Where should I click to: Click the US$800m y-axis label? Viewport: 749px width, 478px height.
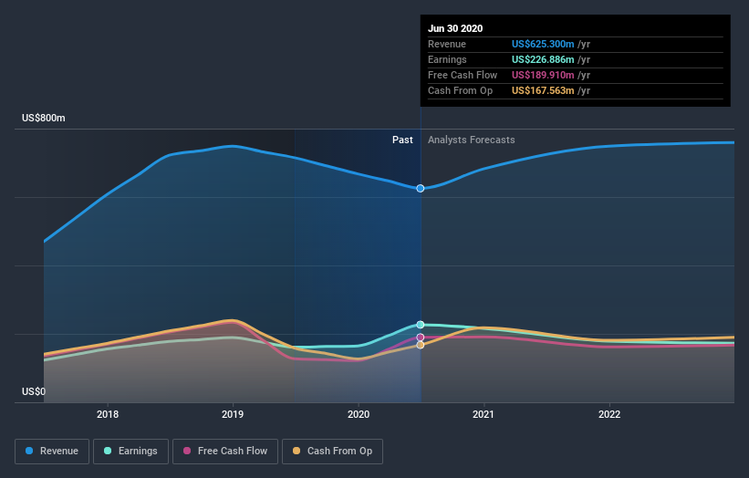[44, 118]
